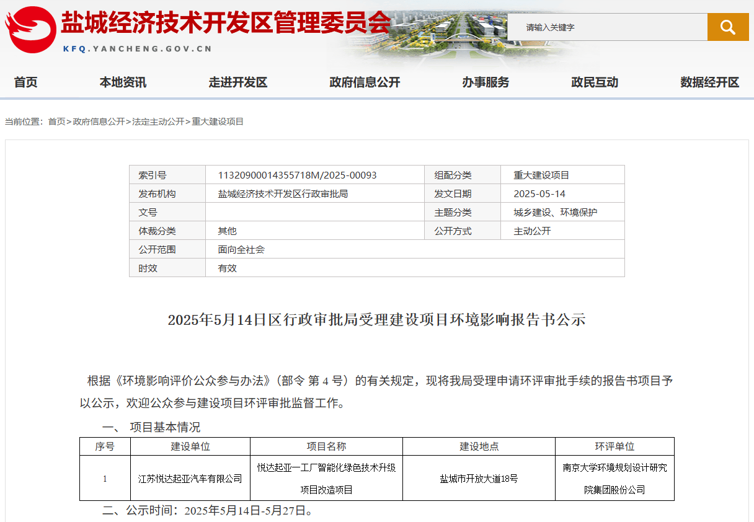
Task: Click the 政府信息公开 breadcrumb link
Action: (x=99, y=122)
